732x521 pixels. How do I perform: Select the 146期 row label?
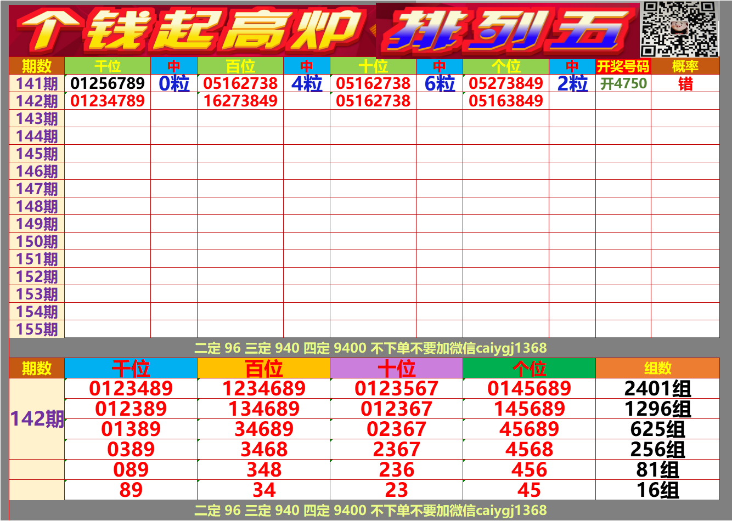point(37,171)
